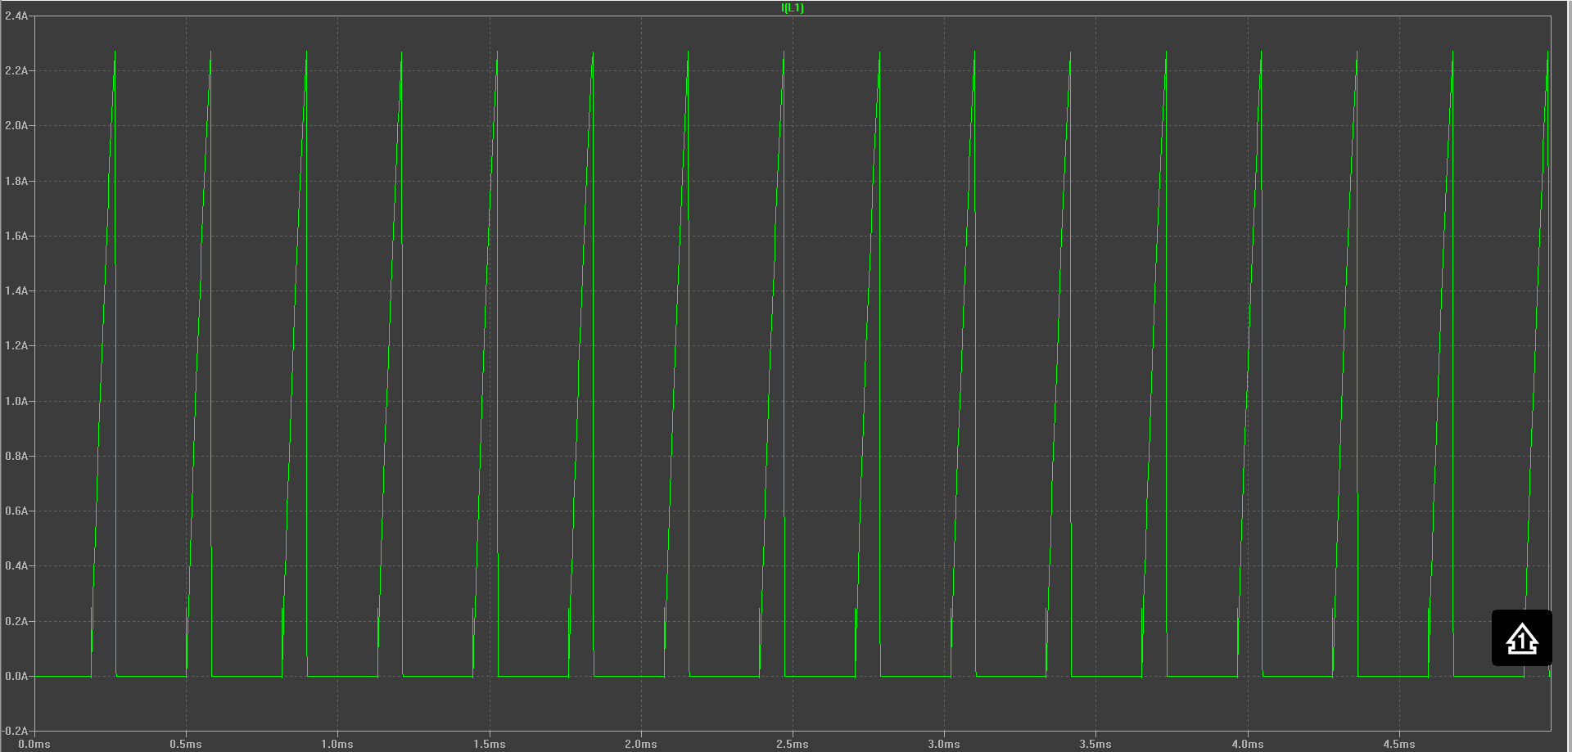Click the 0.0ms time axis label
1572x752 pixels.
coord(34,744)
